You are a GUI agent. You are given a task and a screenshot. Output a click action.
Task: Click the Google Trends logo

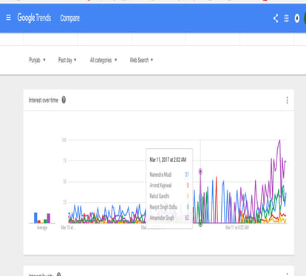[34, 18]
